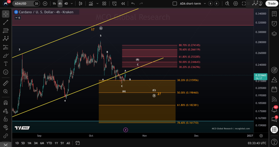Redo the chart action

coord(141,4)
